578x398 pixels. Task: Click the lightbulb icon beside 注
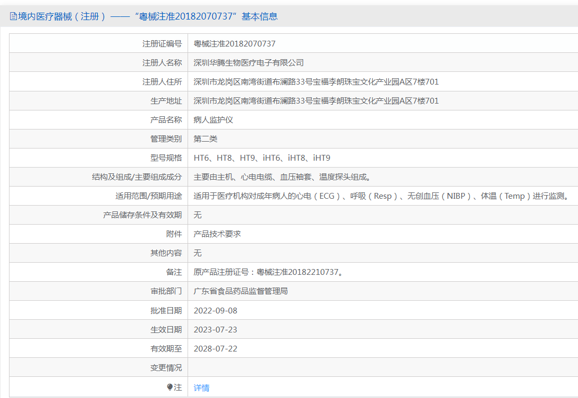[x=170, y=387]
